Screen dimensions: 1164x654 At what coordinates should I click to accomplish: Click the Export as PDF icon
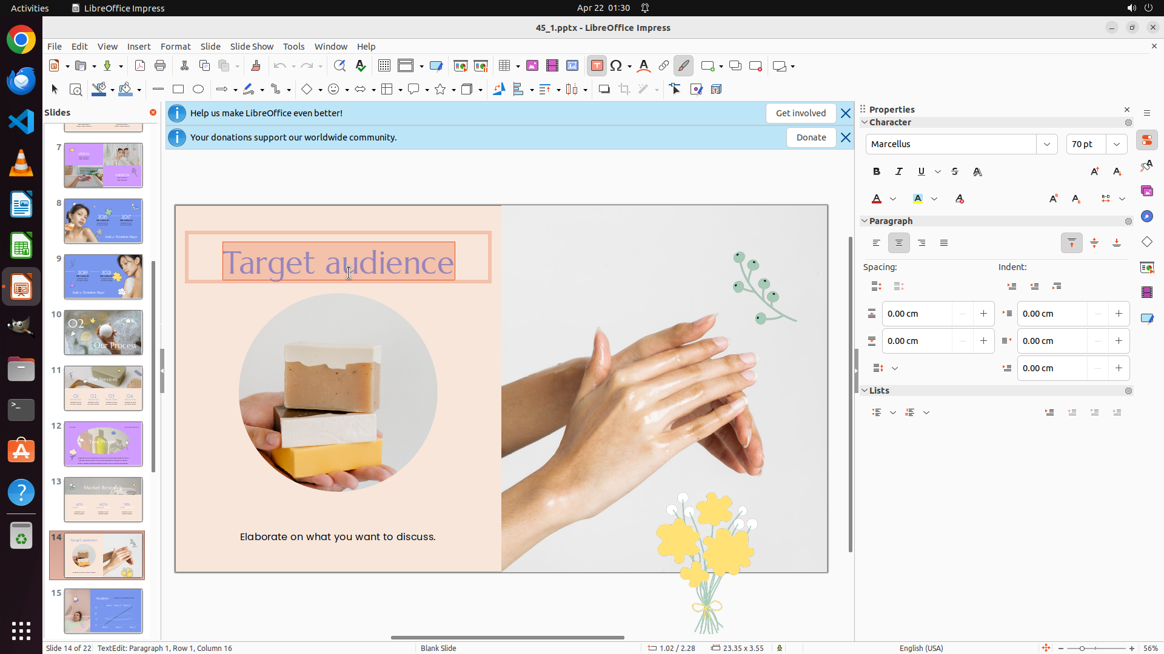pyautogui.click(x=140, y=66)
